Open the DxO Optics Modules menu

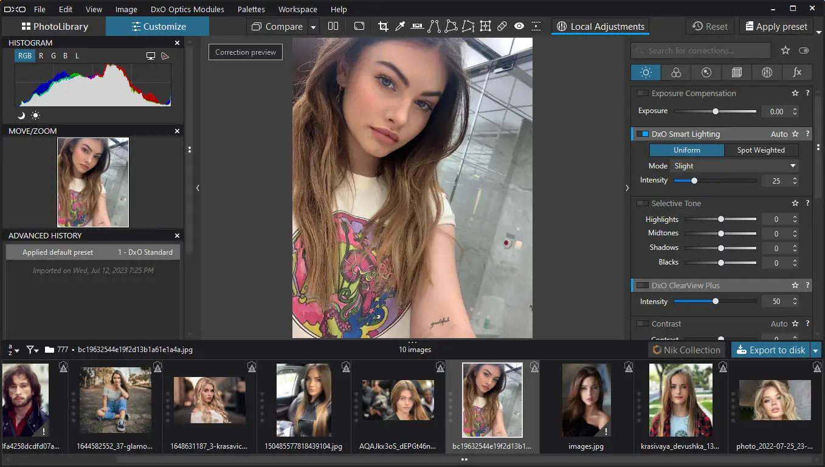[187, 9]
